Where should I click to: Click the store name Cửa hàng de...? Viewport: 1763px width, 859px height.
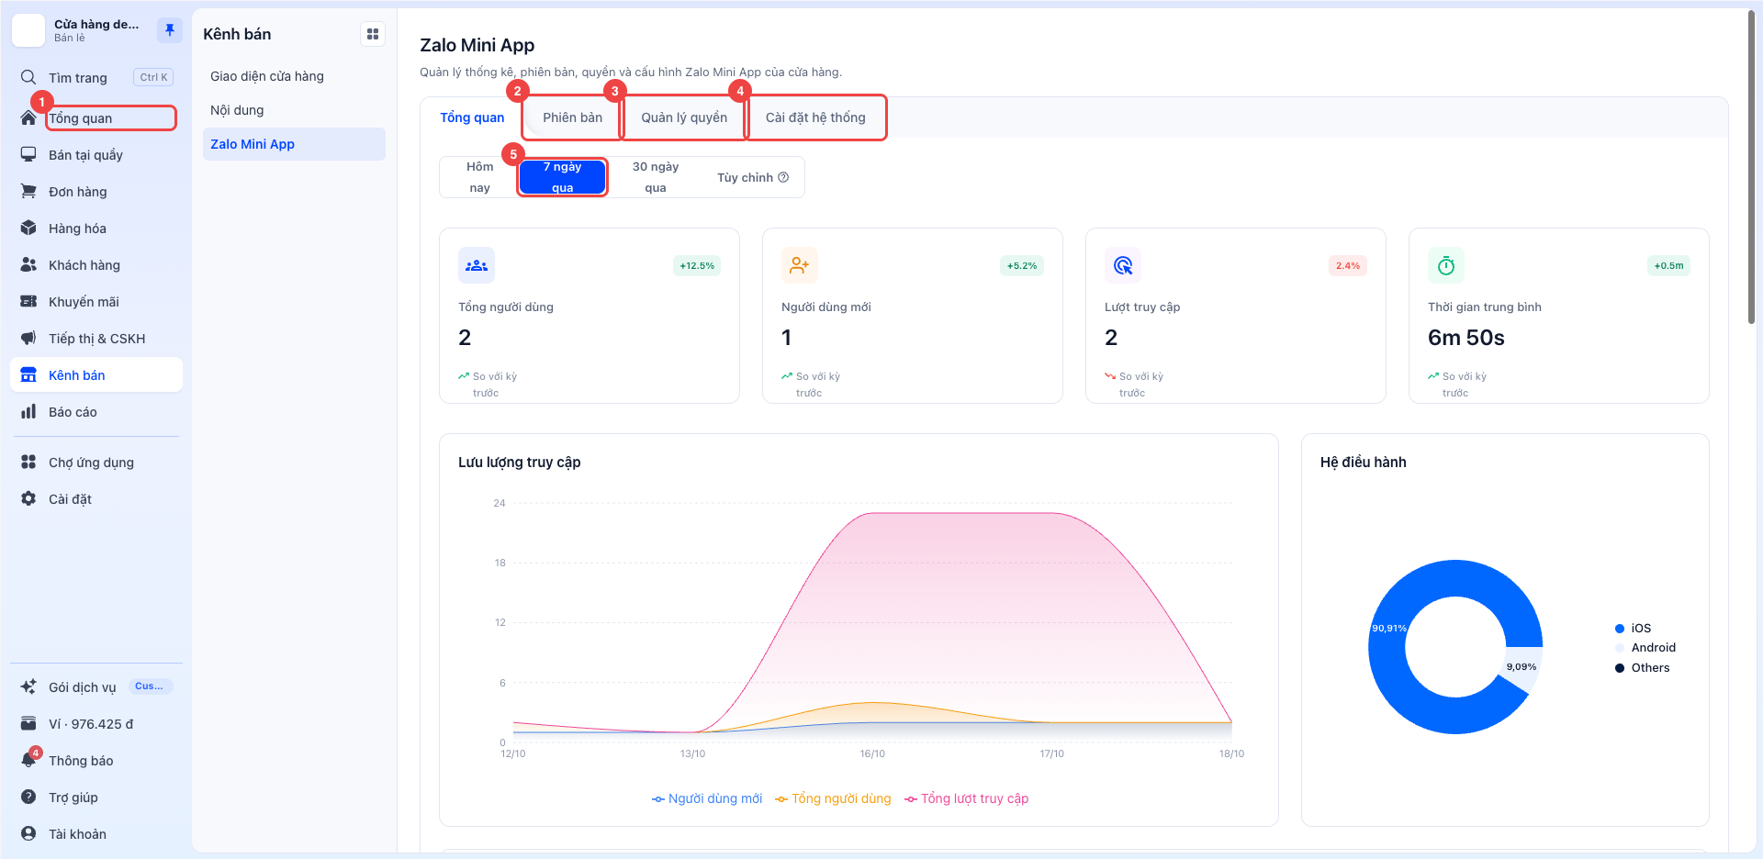click(96, 24)
